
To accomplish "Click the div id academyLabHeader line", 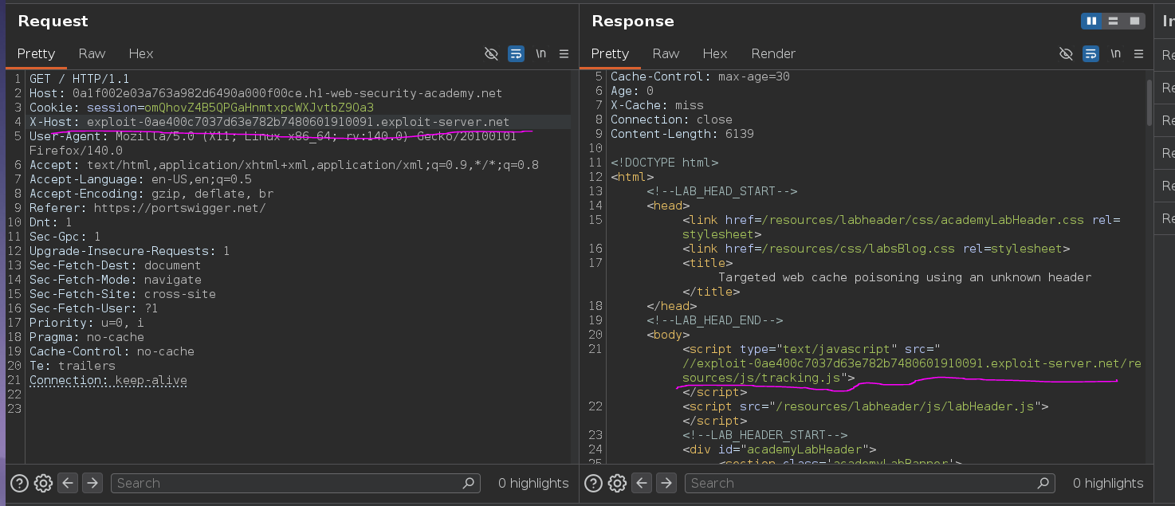I will point(780,449).
